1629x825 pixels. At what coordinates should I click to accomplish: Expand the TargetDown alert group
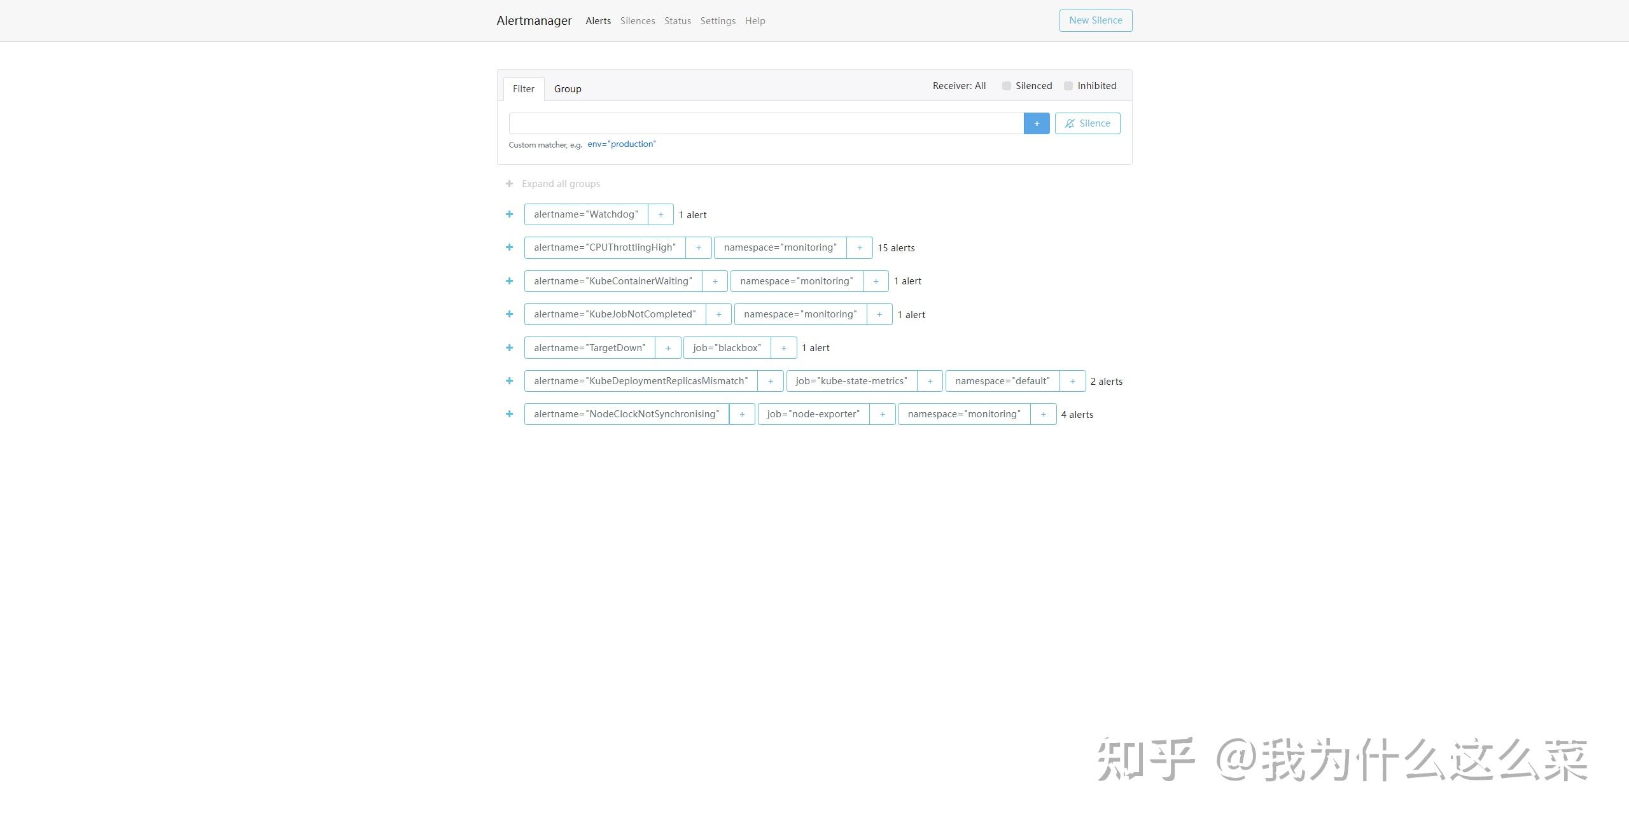(x=509, y=347)
